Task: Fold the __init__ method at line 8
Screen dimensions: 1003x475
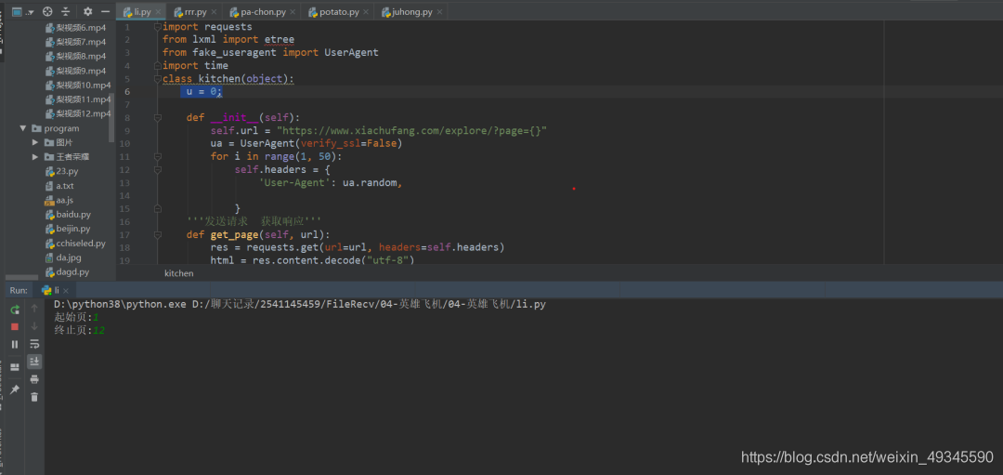Action: coord(157,118)
